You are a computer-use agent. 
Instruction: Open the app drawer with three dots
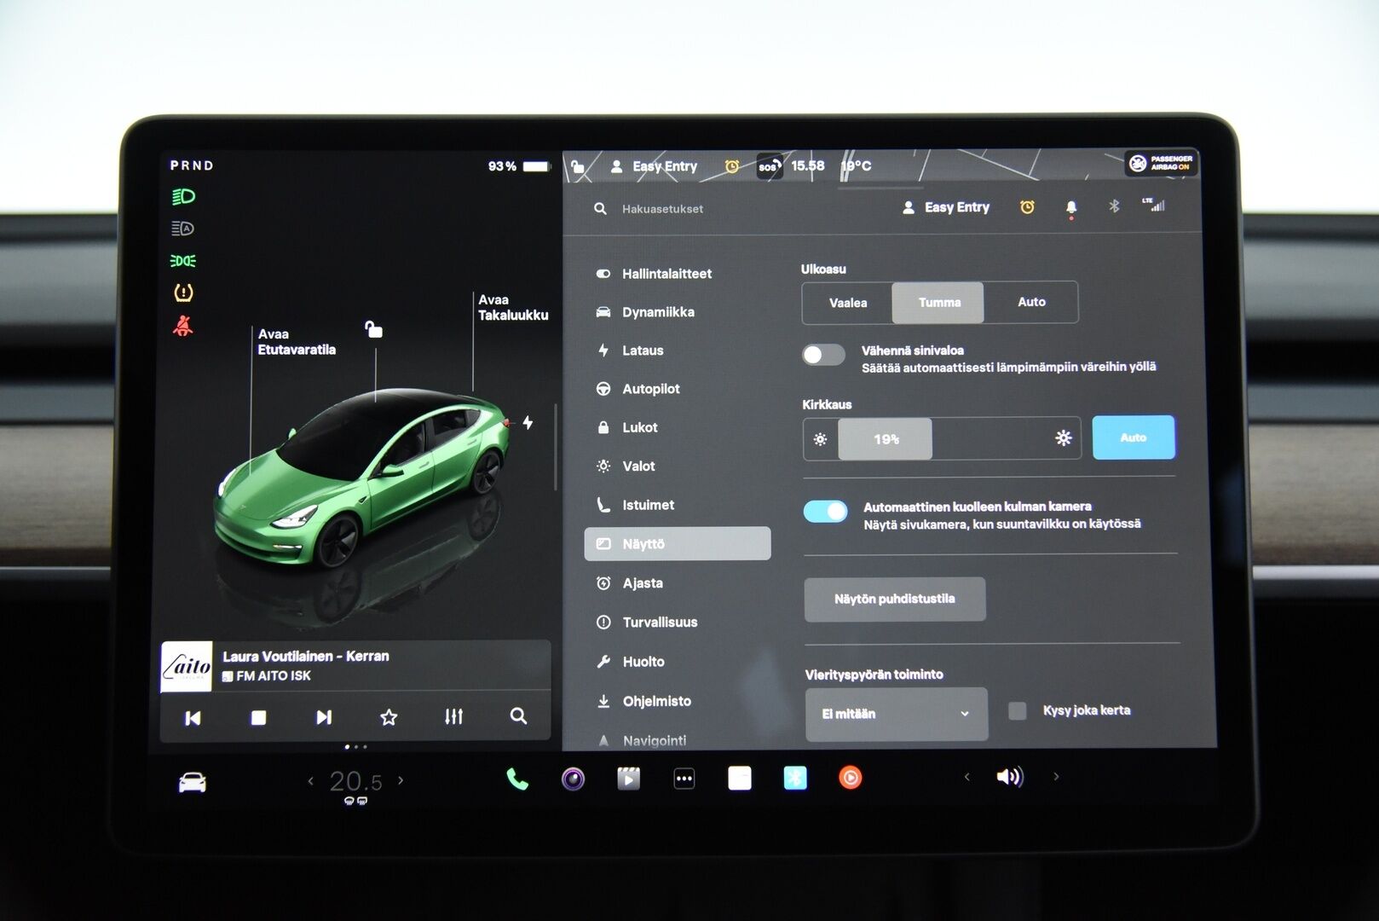684,778
